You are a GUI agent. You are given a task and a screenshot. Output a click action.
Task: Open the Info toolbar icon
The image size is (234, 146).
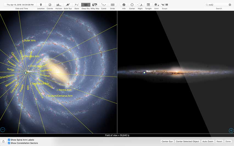tap(124, 5)
